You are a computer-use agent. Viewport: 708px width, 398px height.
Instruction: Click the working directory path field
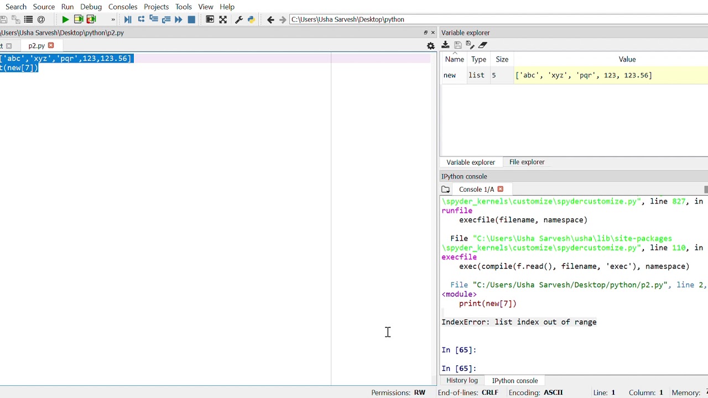point(498,19)
